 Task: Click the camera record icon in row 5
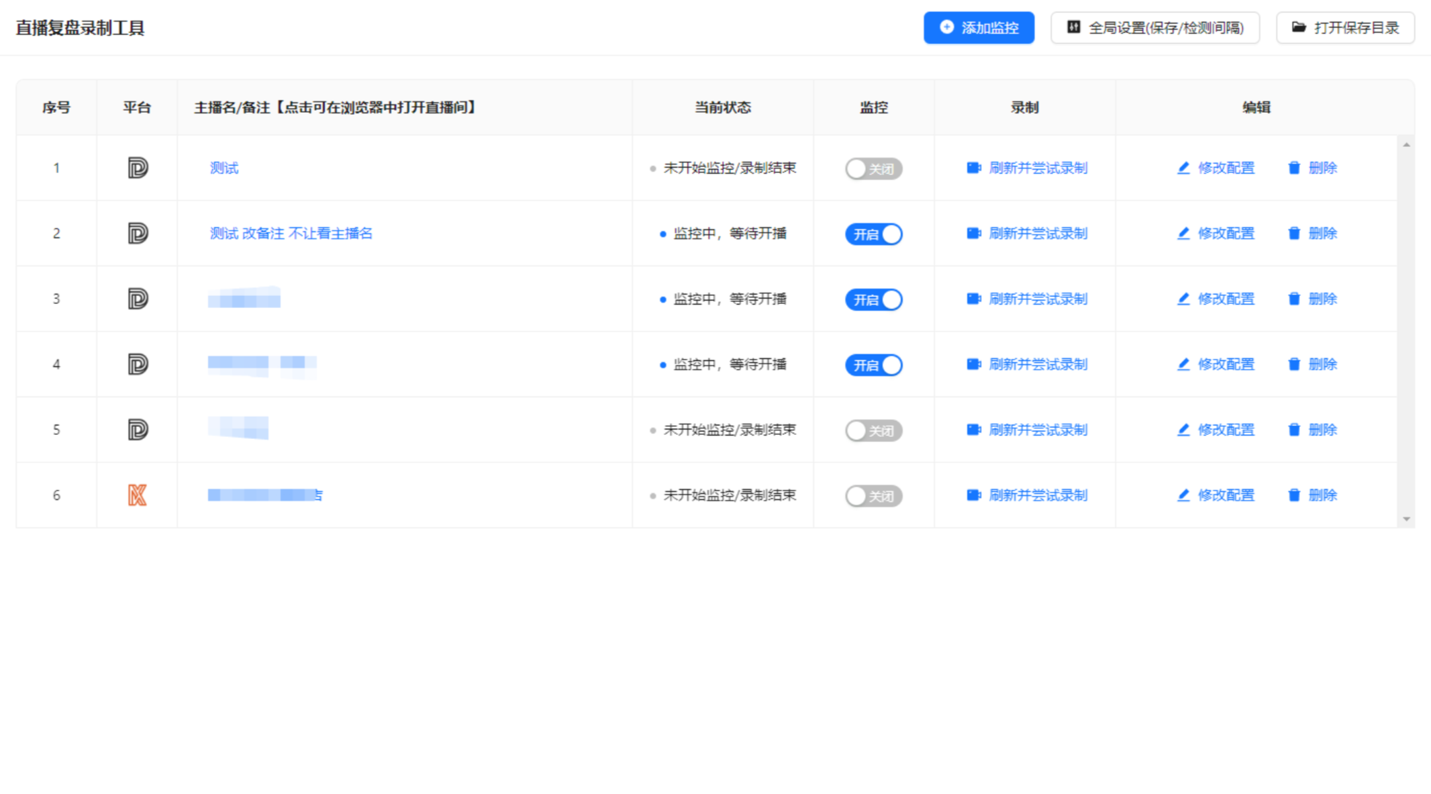[973, 430]
